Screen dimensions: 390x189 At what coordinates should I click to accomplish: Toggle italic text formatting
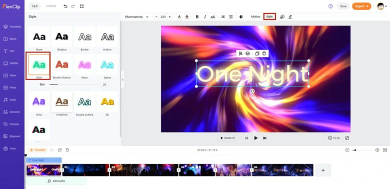tap(205, 17)
